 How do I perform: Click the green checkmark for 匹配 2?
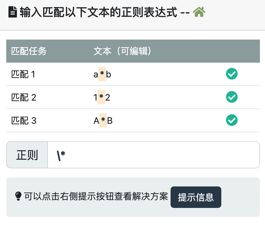click(232, 97)
